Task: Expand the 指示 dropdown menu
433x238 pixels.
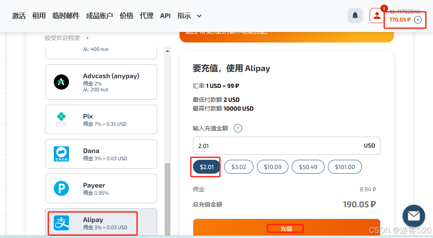Action: point(189,16)
